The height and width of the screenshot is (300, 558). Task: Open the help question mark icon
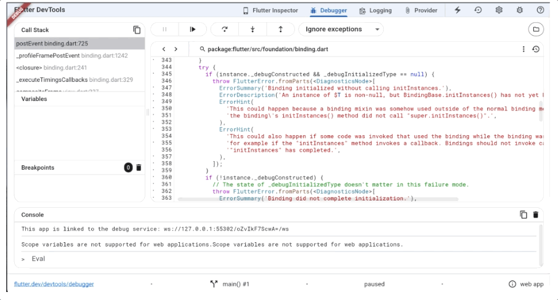540,10
